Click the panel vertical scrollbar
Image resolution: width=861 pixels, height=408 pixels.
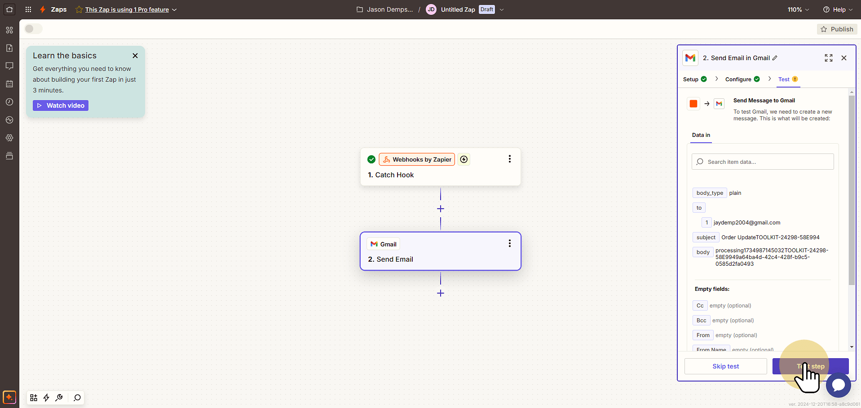pyautogui.click(x=852, y=190)
